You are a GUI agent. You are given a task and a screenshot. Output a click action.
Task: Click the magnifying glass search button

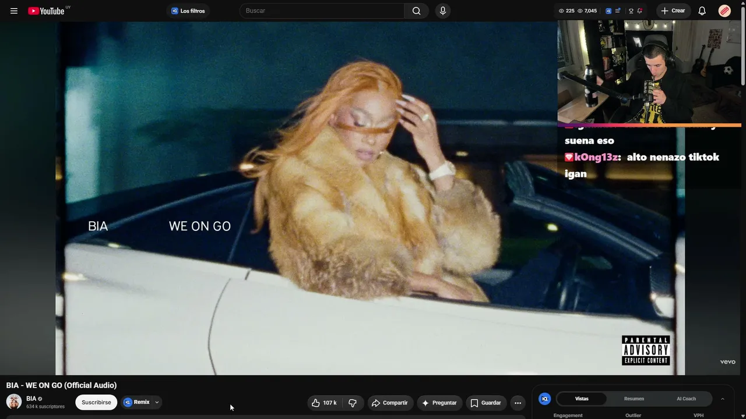pyautogui.click(x=416, y=11)
